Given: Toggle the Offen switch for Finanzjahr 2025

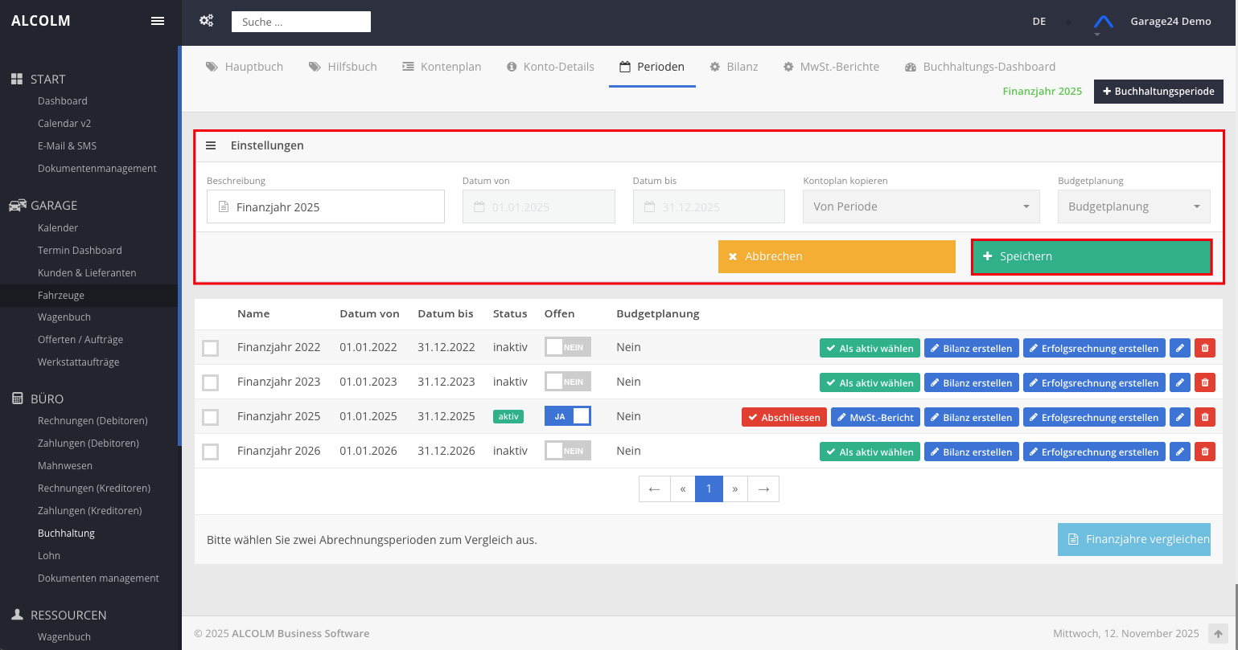Looking at the screenshot, I should [568, 416].
